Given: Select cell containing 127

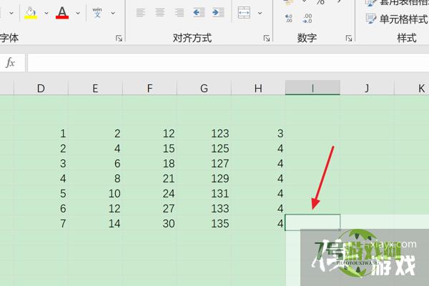Looking at the screenshot, I should (204, 164).
